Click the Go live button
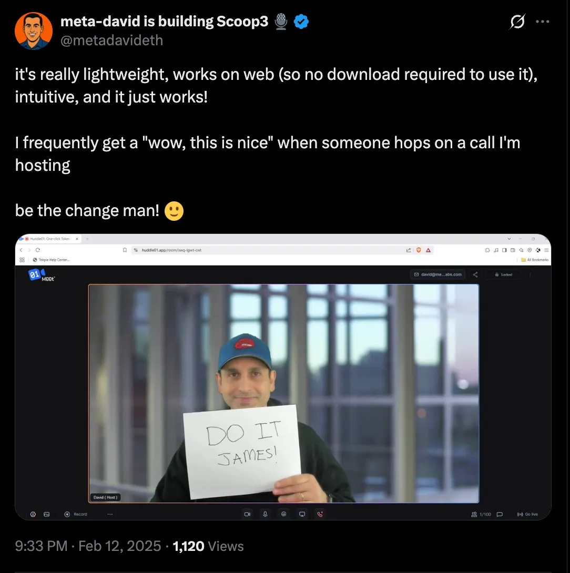 pyautogui.click(x=527, y=514)
